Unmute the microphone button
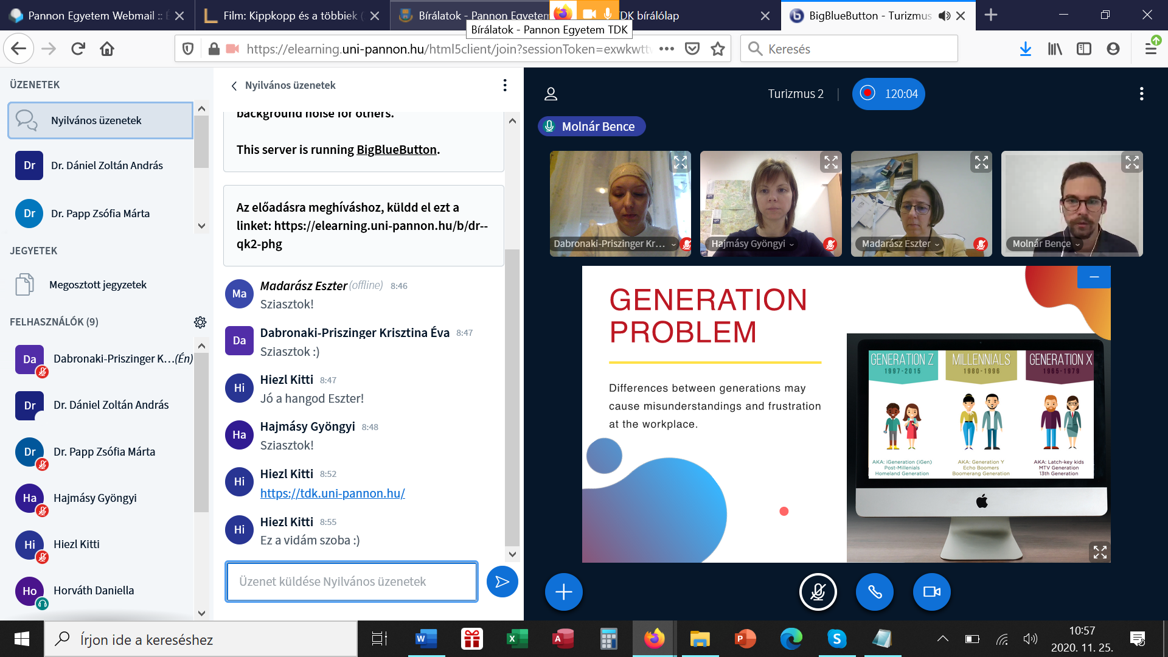The image size is (1168, 657). coord(818,592)
